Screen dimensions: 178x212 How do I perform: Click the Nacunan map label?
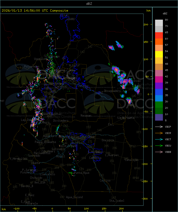point(86,116)
